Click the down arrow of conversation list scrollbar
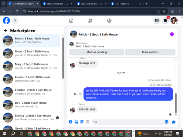Image resolution: width=183 pixels, height=137 pixels. [63, 128]
